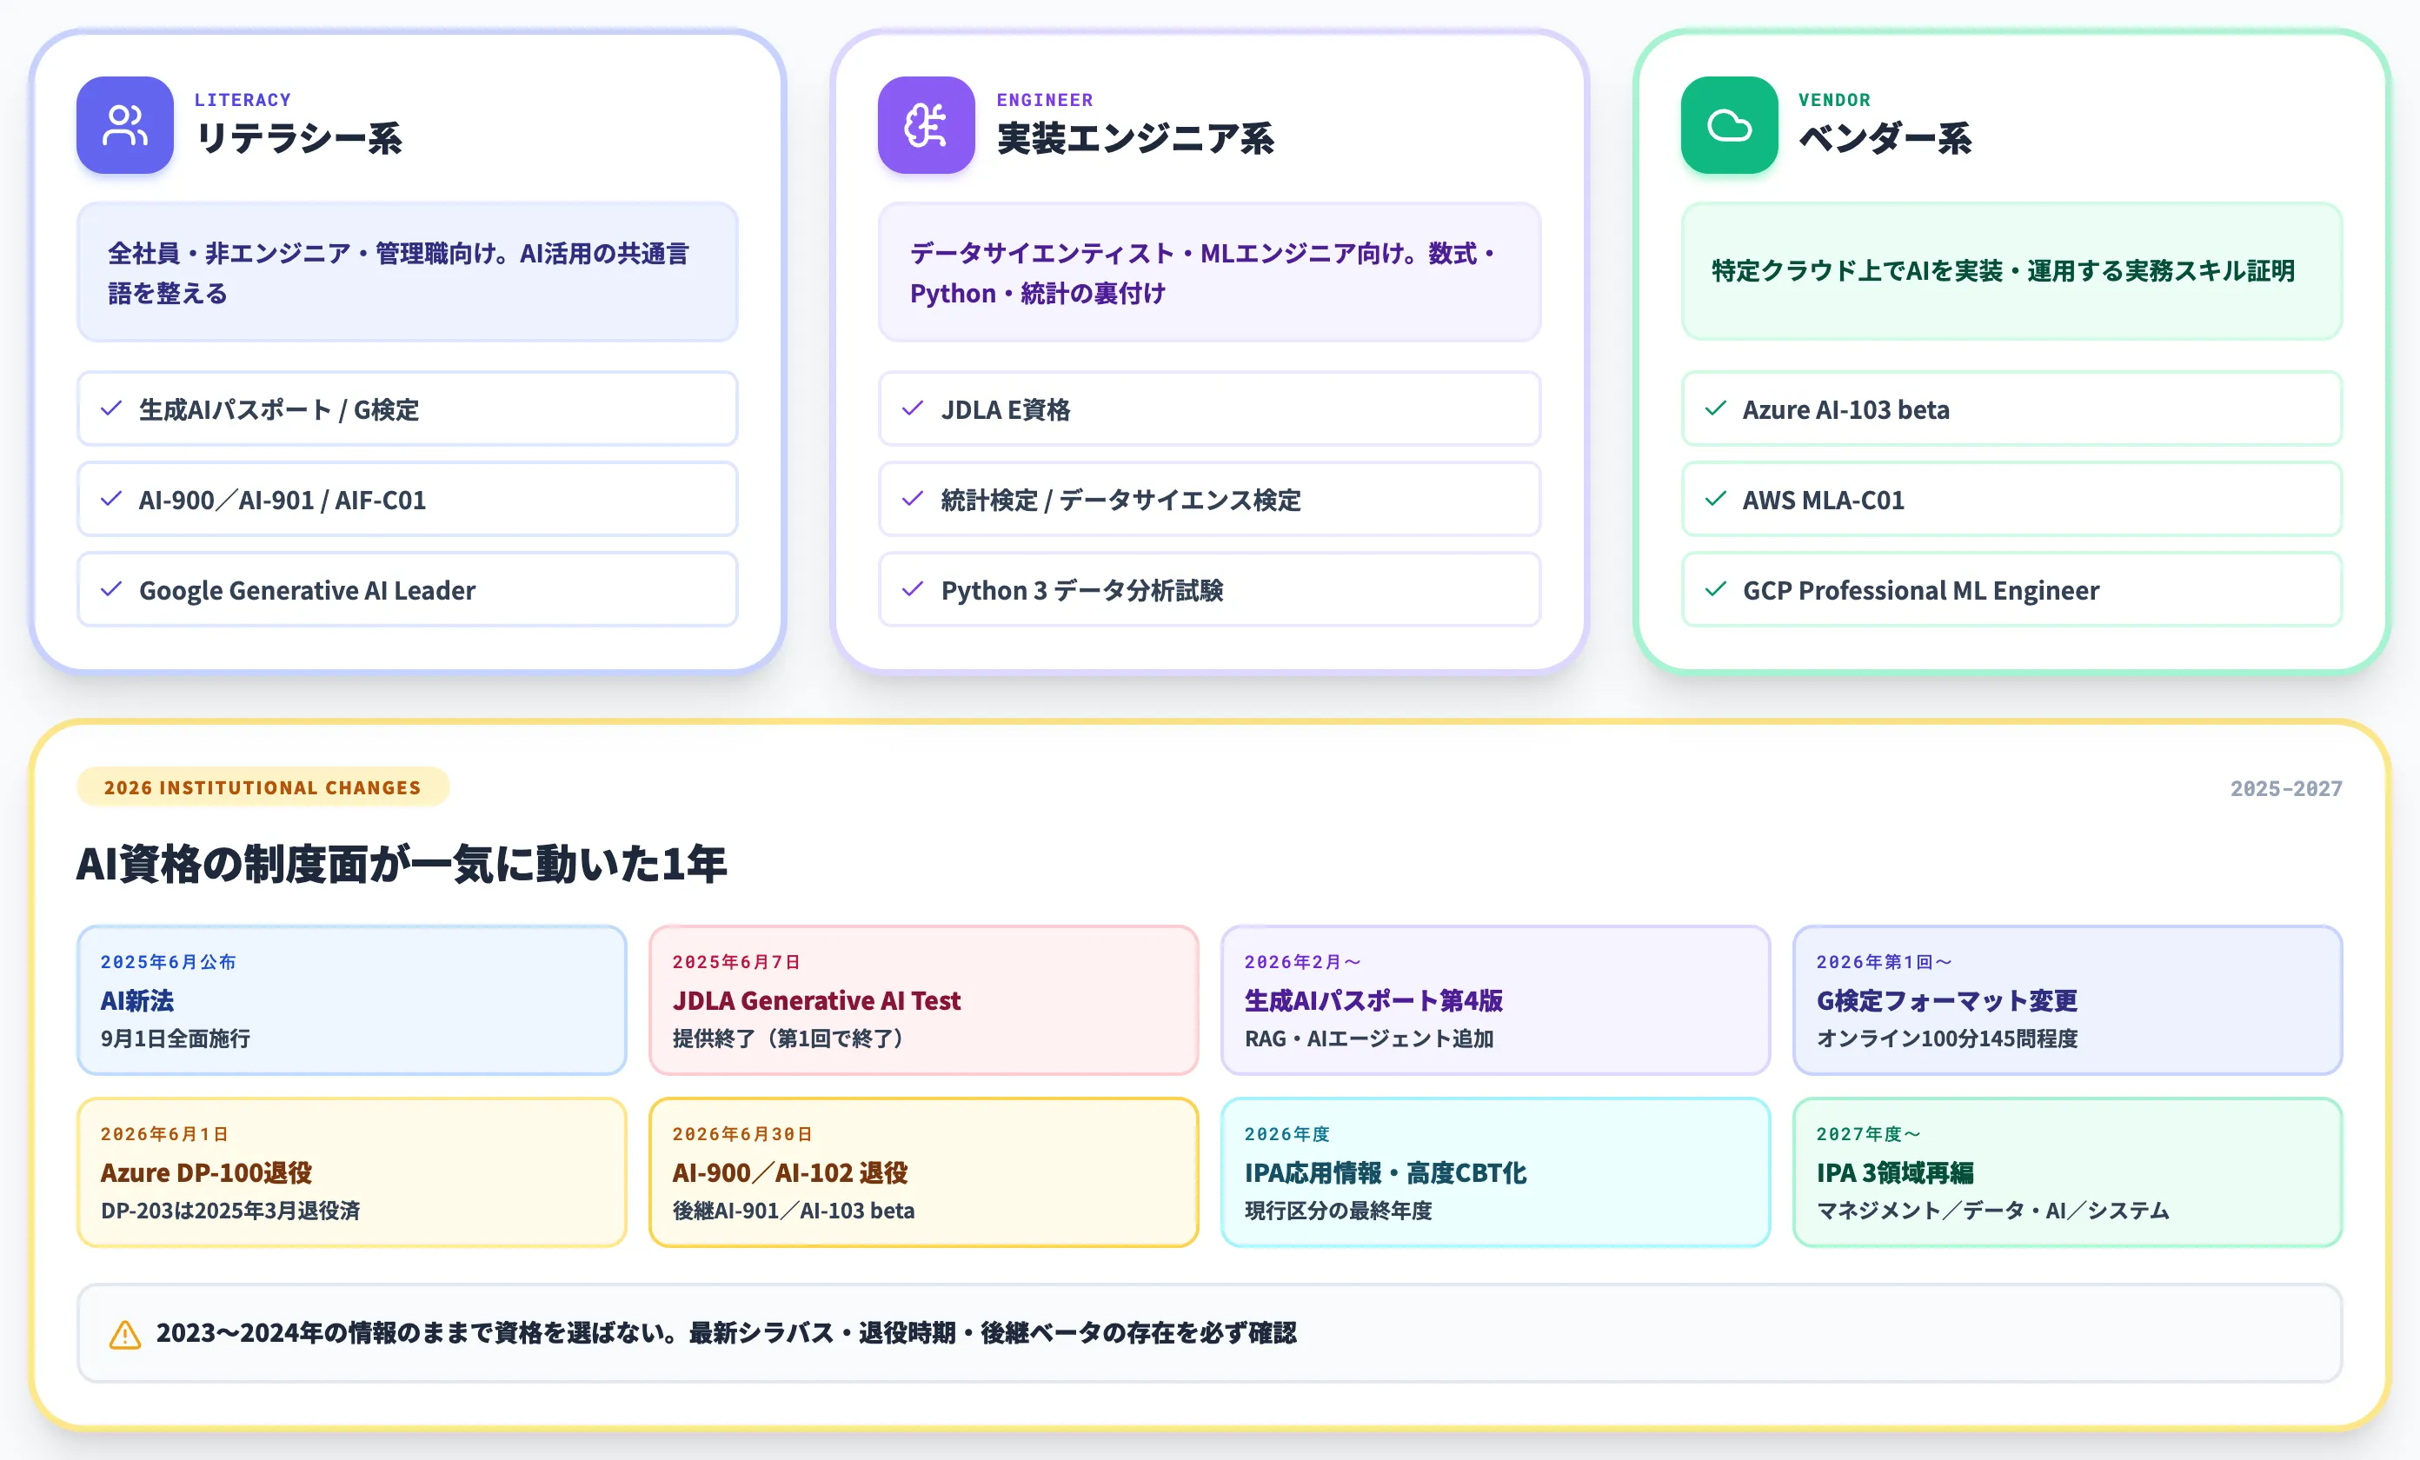Click the 現行区分の最終年度 subtitle
2420x1460 pixels.
[x=1338, y=1211]
